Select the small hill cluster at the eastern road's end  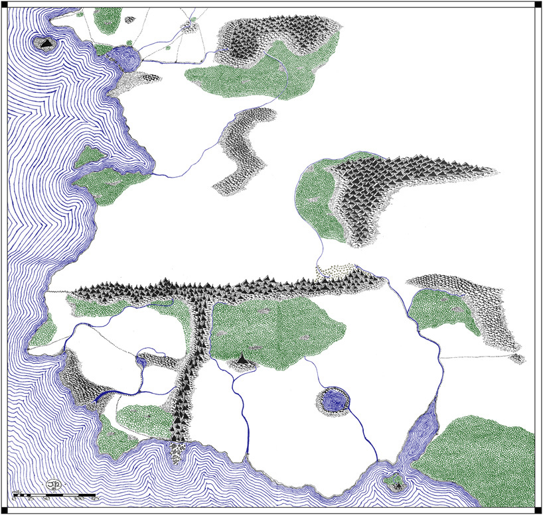click(516, 359)
